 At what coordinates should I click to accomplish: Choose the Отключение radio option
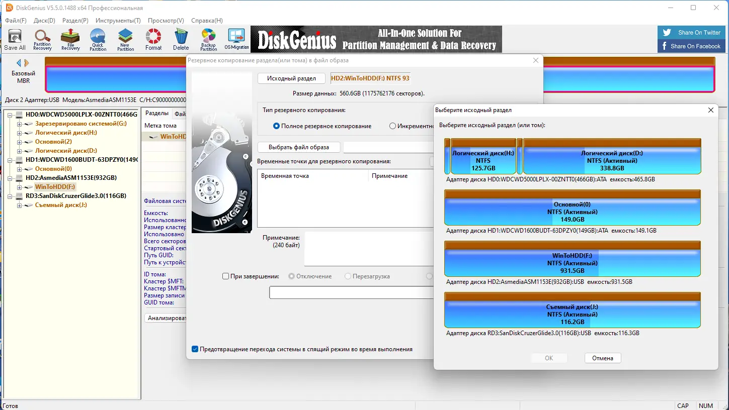click(x=291, y=276)
